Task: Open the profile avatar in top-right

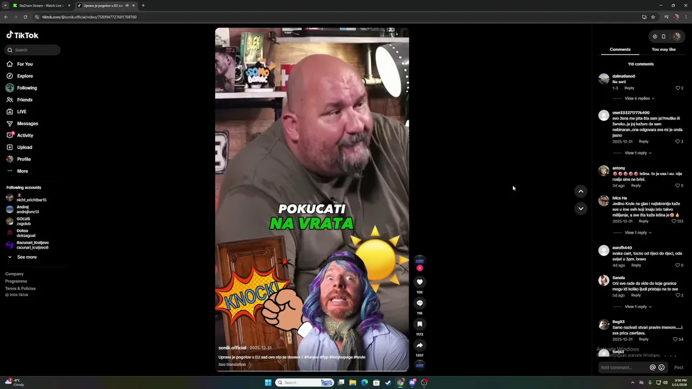Action: pos(676,37)
